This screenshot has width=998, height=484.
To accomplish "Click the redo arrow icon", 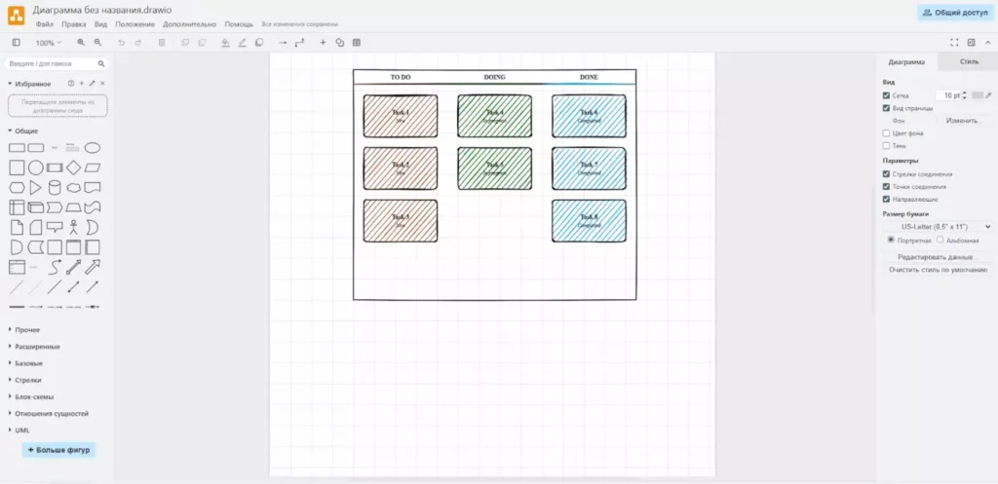I will point(137,43).
